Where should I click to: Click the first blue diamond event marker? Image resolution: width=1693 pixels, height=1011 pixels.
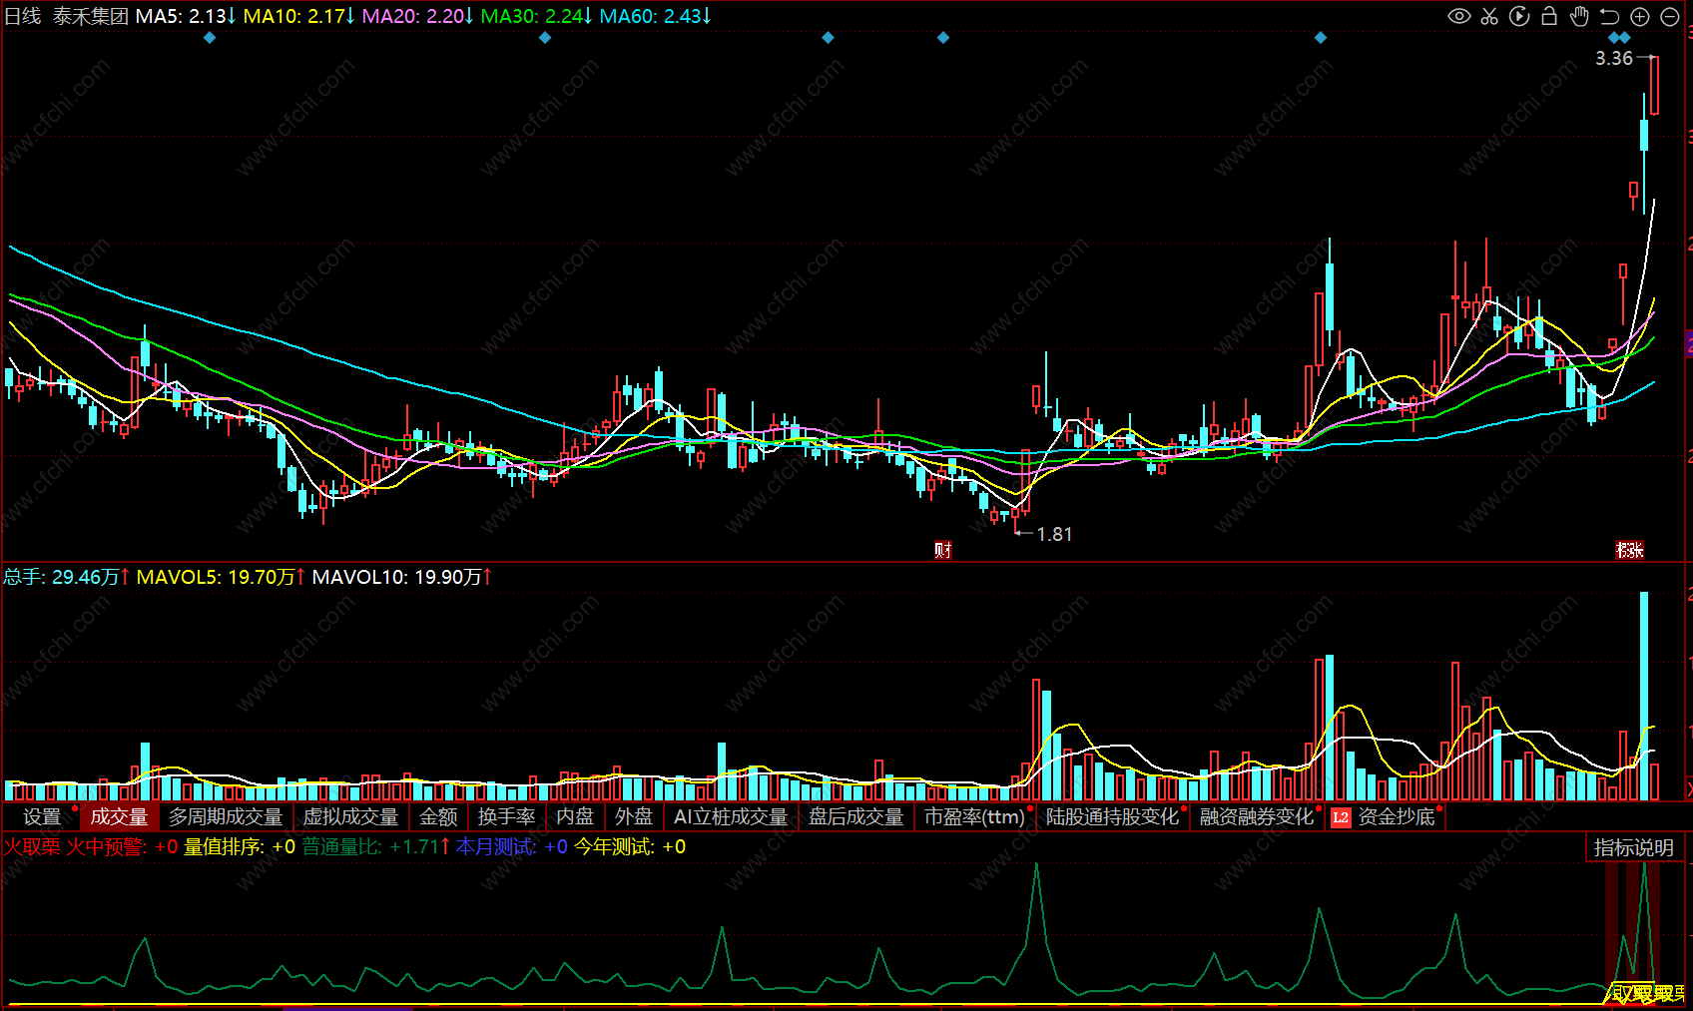tap(210, 38)
